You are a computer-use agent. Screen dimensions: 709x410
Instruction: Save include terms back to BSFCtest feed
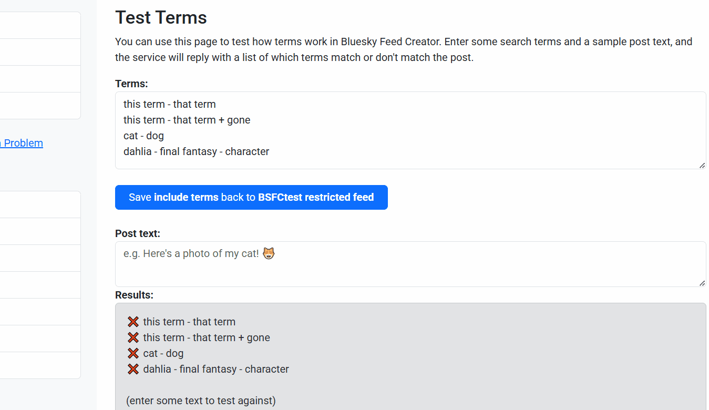coord(251,197)
